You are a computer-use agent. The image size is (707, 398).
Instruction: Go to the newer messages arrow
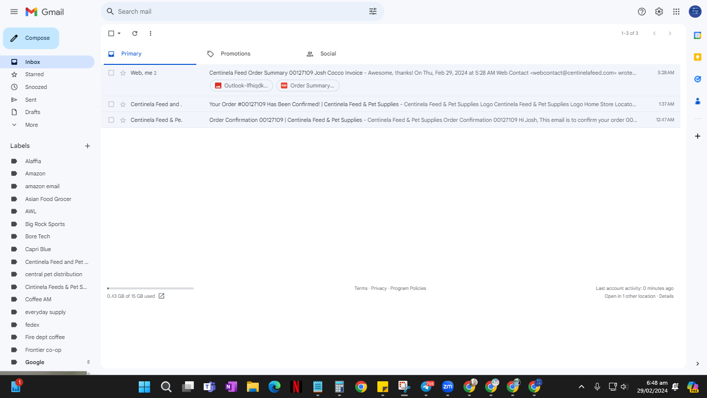point(654,33)
